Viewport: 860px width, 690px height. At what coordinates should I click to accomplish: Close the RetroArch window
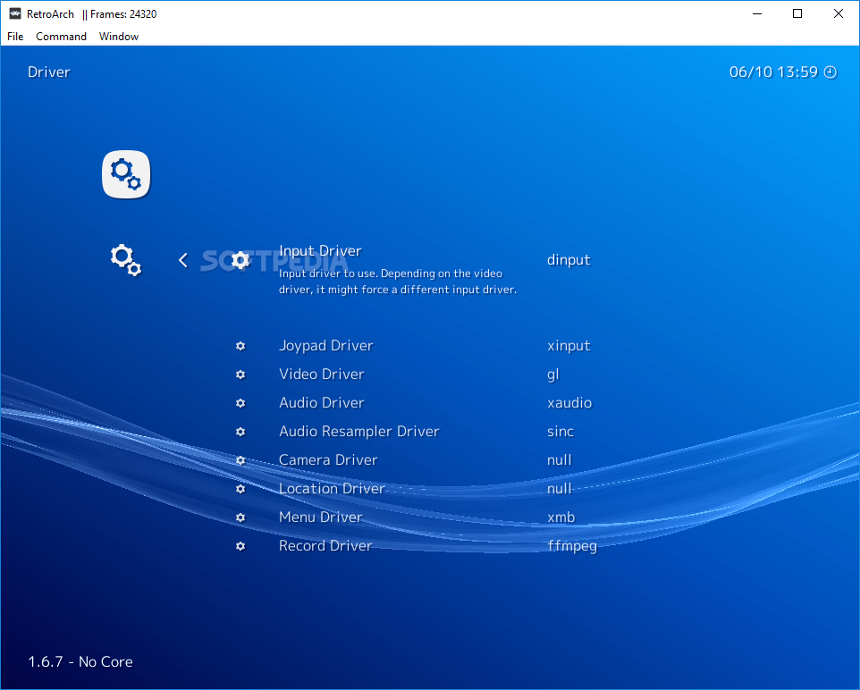click(838, 13)
